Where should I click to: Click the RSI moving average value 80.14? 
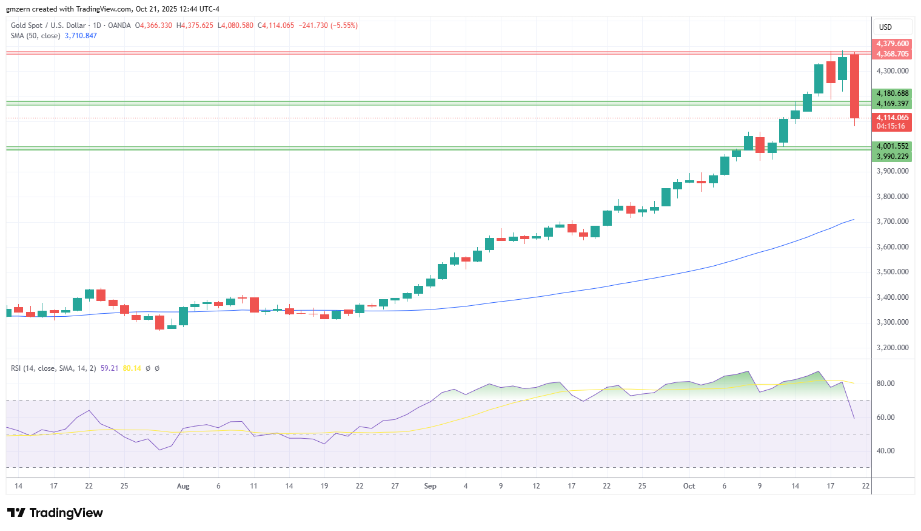click(132, 368)
